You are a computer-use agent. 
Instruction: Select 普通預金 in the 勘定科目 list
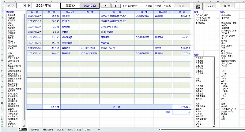click(12, 15)
